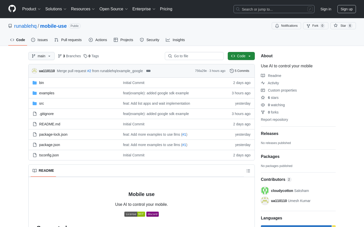
Task: Open the runablehq owner link
Action: coord(25,26)
